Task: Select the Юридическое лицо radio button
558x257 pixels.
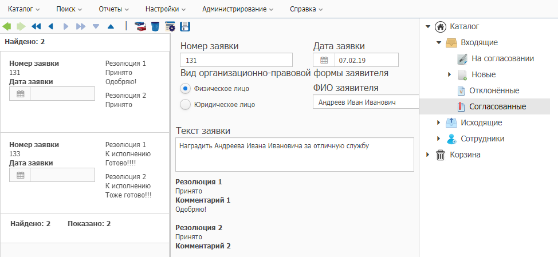Action: pyautogui.click(x=185, y=105)
